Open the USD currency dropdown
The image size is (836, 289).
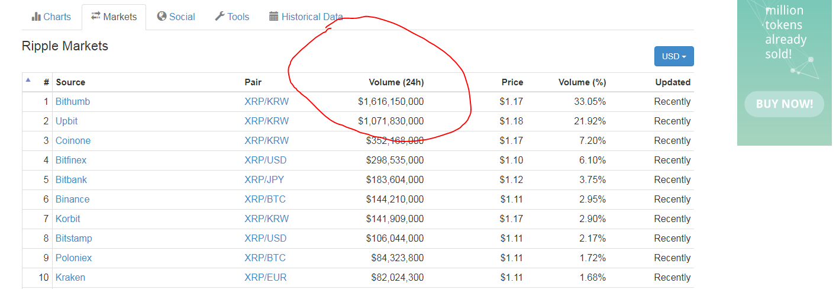(x=673, y=56)
